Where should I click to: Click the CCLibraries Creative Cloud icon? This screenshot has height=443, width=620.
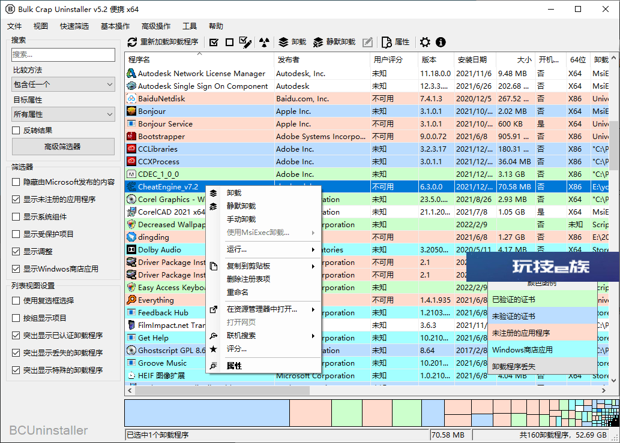[x=131, y=149]
